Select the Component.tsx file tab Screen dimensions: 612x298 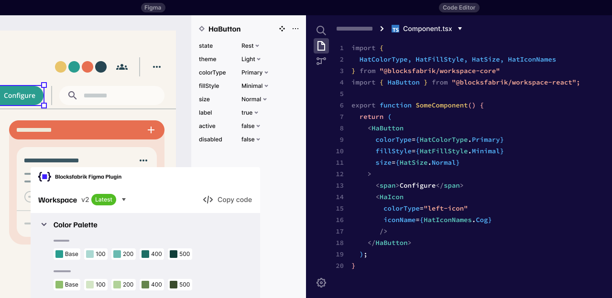pos(427,29)
